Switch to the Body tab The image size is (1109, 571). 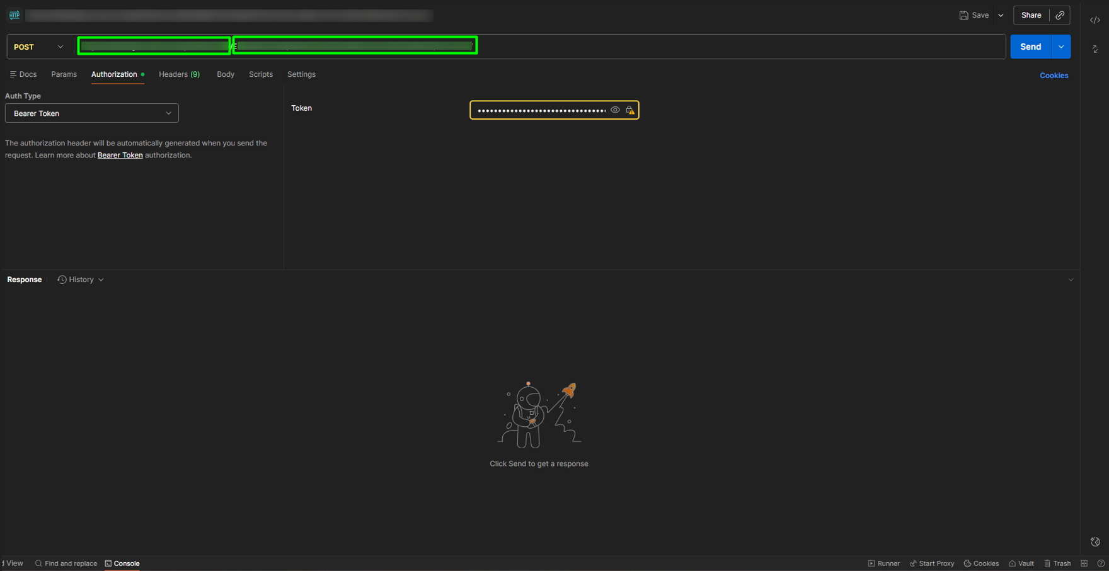pos(225,74)
